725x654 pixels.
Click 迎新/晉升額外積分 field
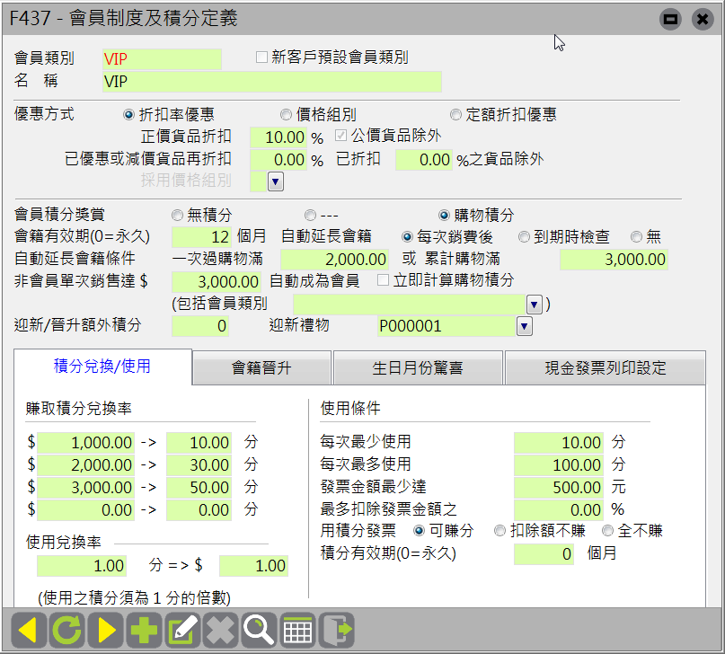point(200,326)
